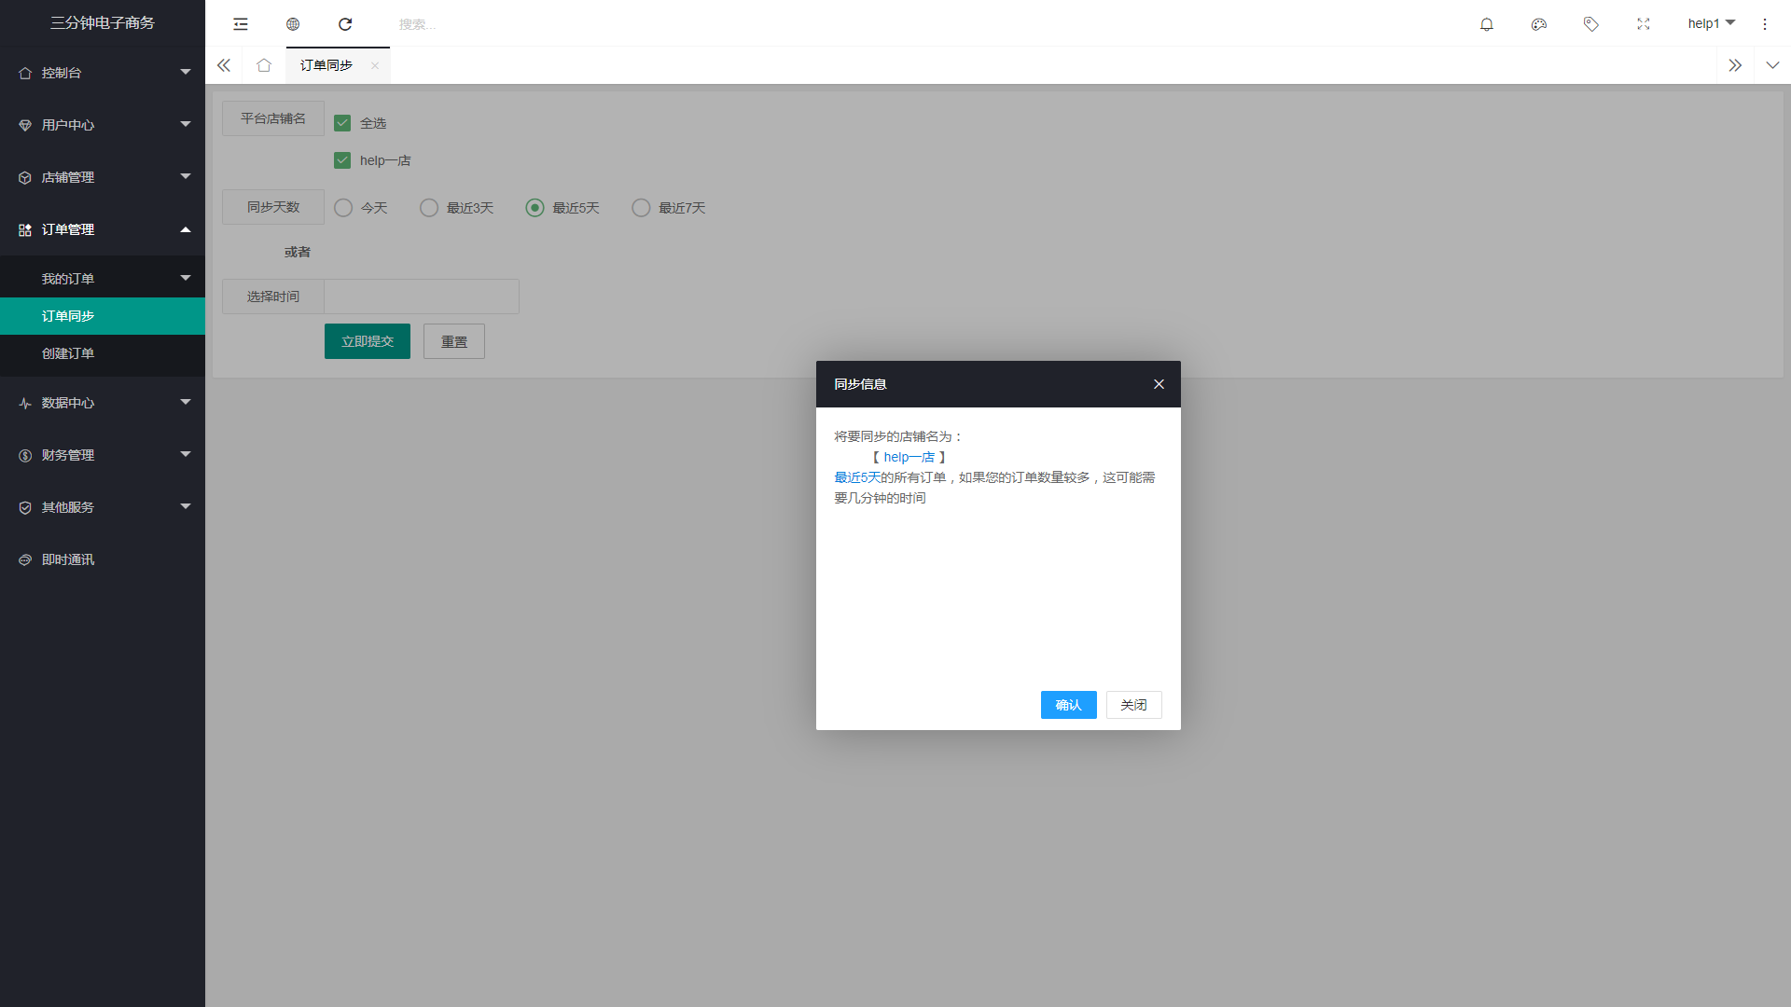The width and height of the screenshot is (1791, 1007).
Task: Open the three-dot more options icon
Action: [1765, 24]
